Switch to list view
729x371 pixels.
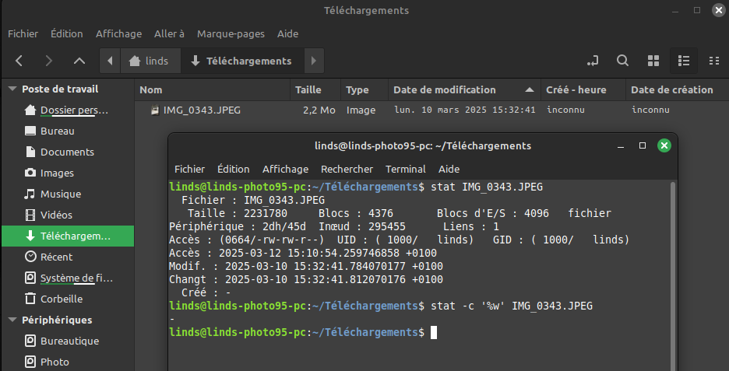[684, 61]
